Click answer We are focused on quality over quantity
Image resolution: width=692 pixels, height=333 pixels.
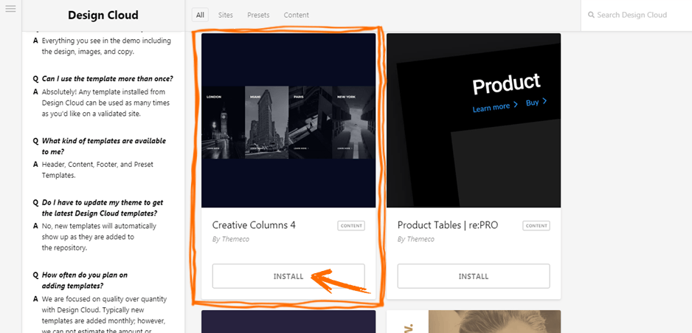coord(105,314)
